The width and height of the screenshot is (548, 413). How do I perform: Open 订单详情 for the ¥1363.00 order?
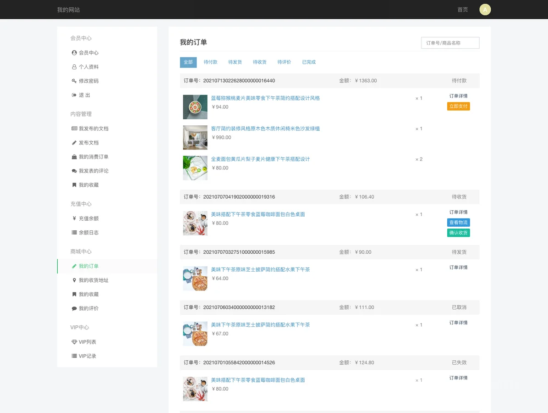pos(458,96)
